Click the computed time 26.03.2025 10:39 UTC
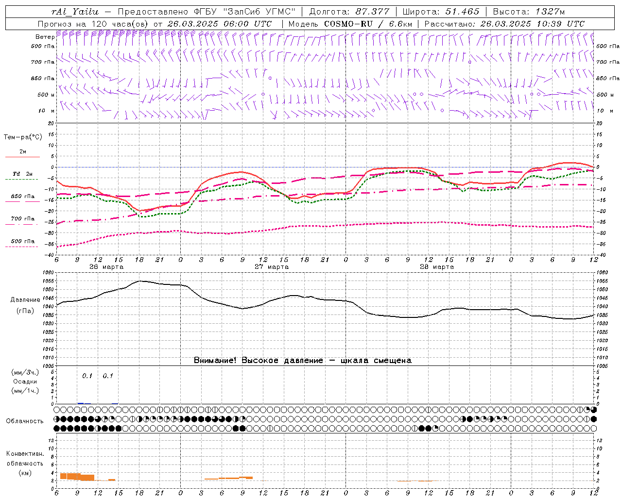Viewport: 622px width, 497px height. tap(532, 24)
